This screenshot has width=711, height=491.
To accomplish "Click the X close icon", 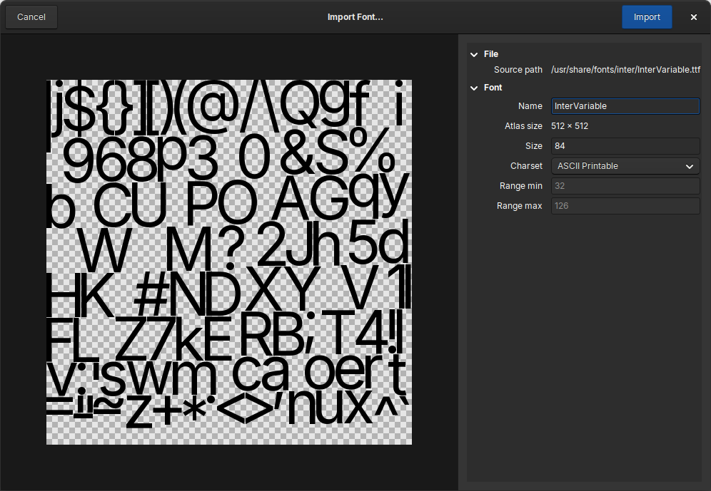I will pos(693,16).
